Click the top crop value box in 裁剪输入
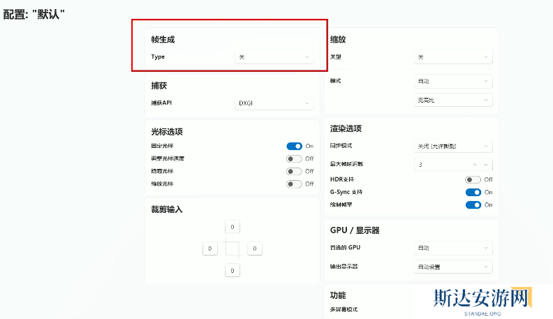 (x=233, y=227)
